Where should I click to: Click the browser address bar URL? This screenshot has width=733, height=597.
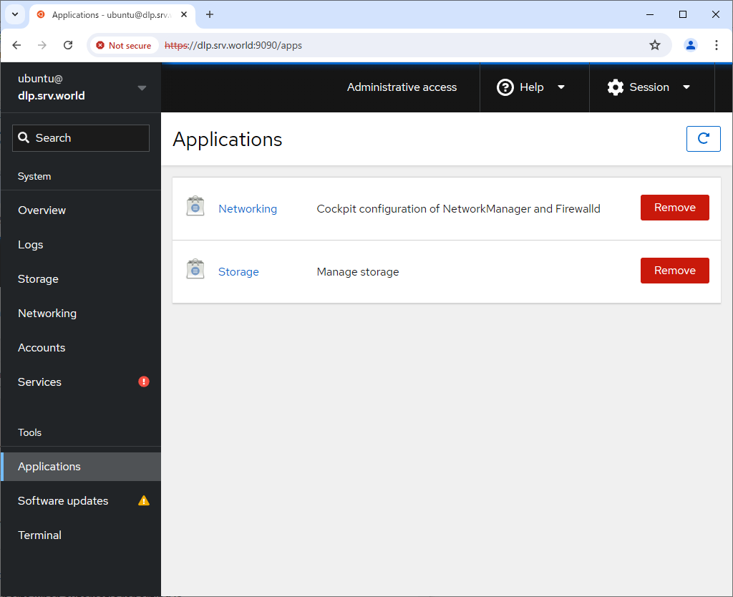click(x=233, y=45)
